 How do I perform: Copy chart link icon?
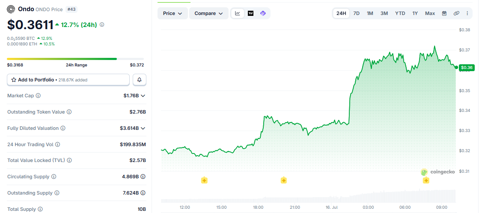click(456, 13)
